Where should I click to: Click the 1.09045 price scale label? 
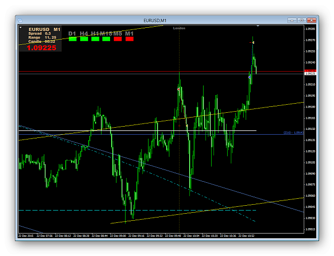[x=310, y=207]
